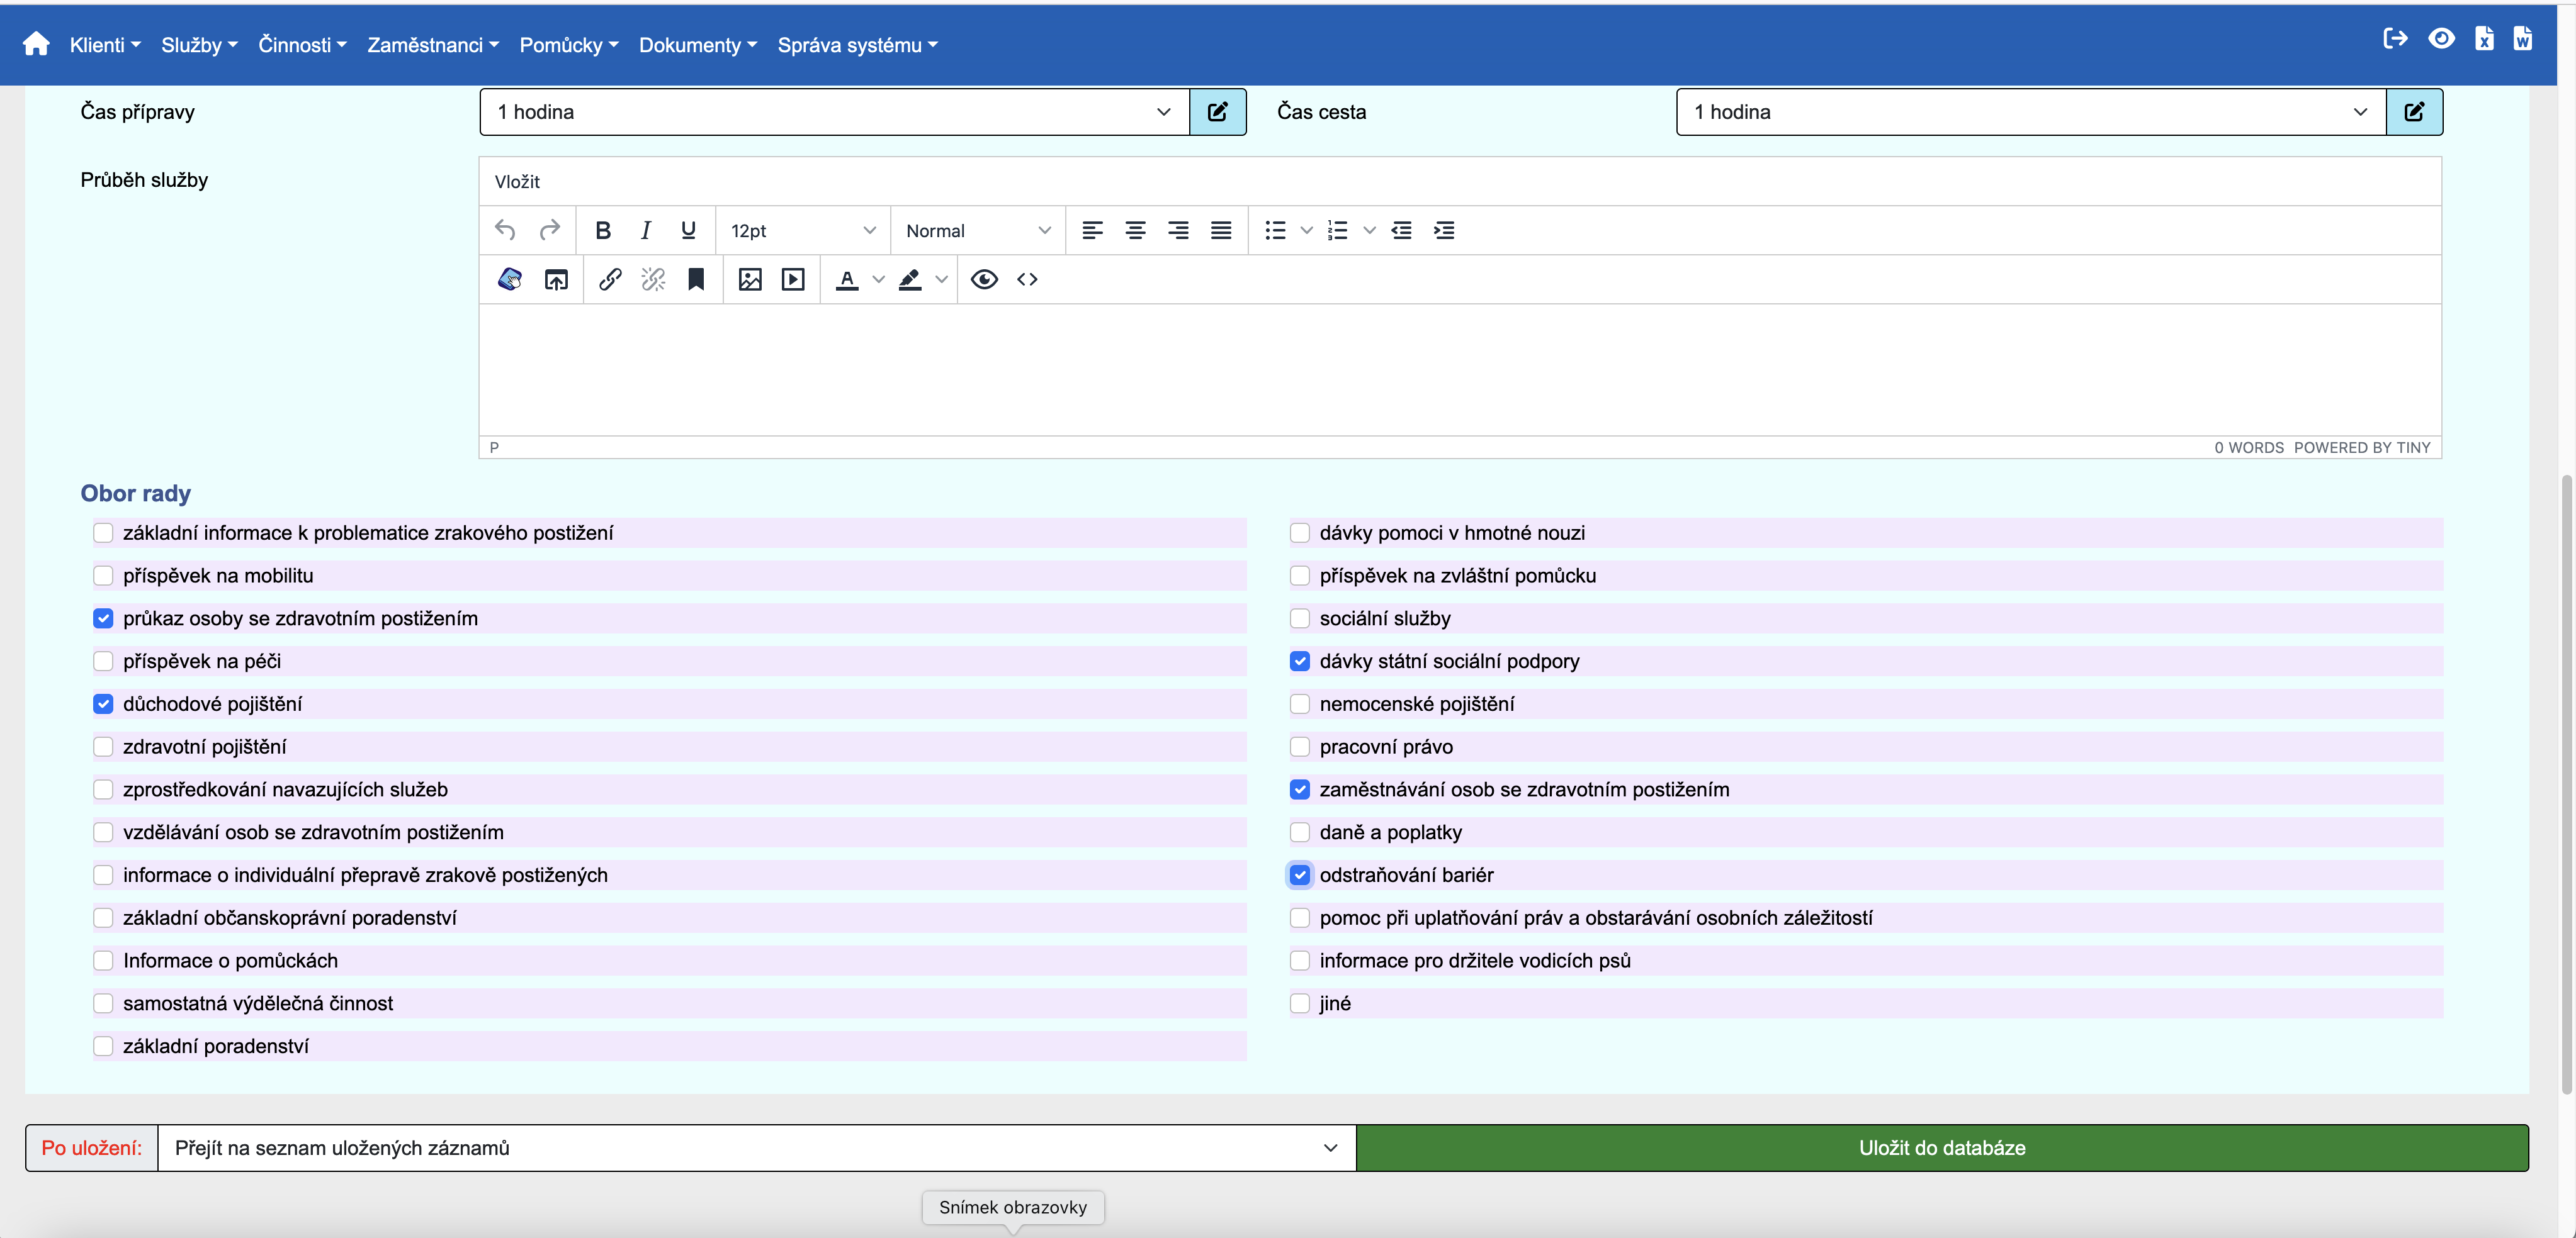The width and height of the screenshot is (2576, 1238).
Task: Expand the Čas cesta dropdown
Action: pyautogui.click(x=2030, y=112)
